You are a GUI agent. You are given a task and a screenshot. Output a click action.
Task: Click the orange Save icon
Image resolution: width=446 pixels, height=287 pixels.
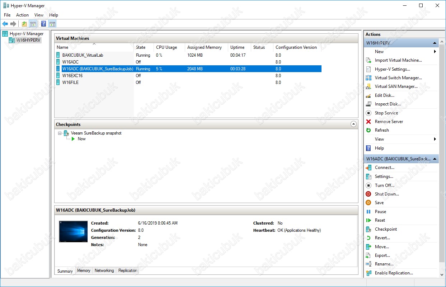[x=368, y=203]
